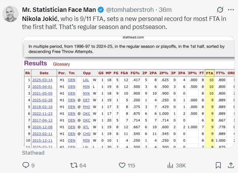
Task: Share the tweet via share icon
Action: 231,165
